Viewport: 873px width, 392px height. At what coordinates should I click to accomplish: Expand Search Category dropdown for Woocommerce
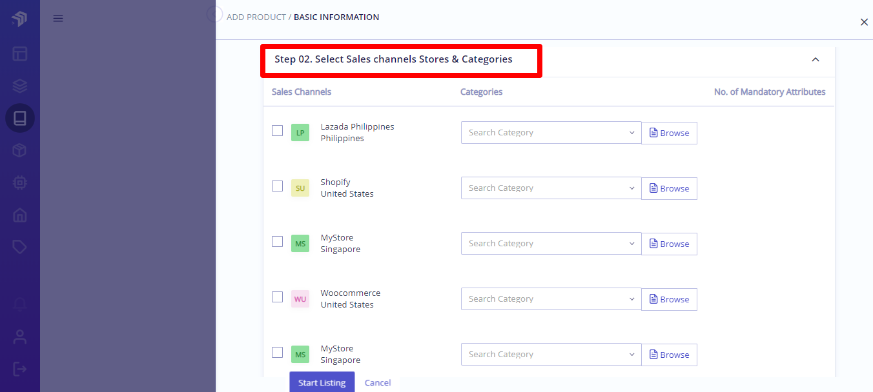[x=551, y=299]
